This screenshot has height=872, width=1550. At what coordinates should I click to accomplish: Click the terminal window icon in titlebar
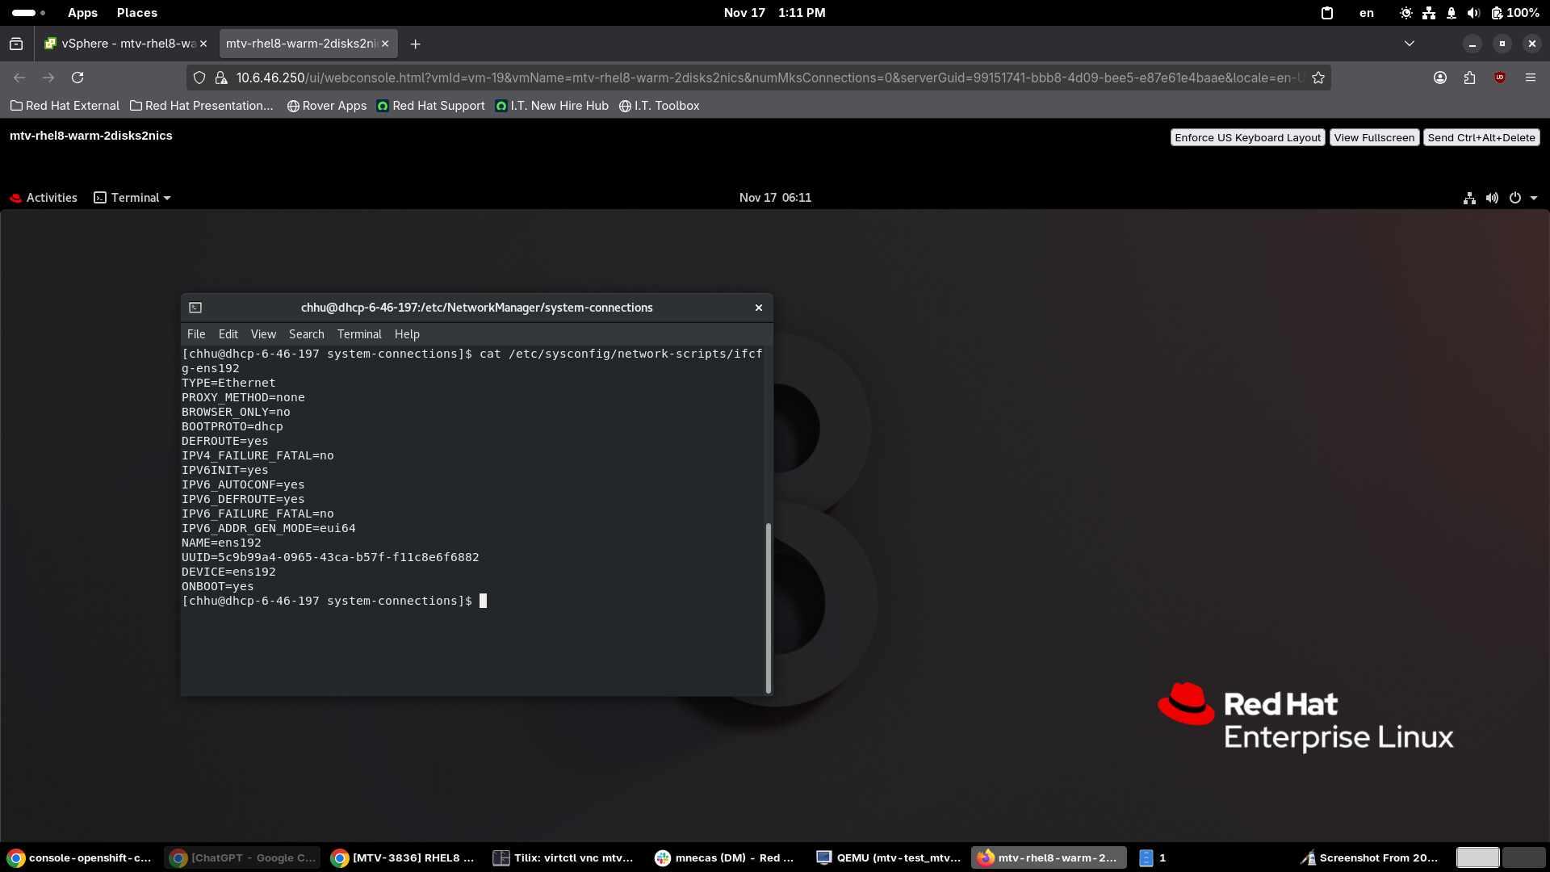coord(195,308)
